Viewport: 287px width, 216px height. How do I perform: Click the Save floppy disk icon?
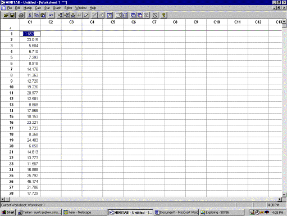pyautogui.click(x=12, y=15)
